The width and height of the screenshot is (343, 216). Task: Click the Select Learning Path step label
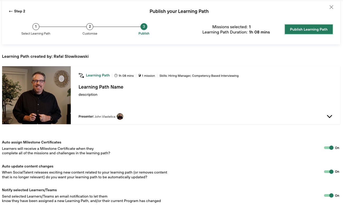[36, 33]
